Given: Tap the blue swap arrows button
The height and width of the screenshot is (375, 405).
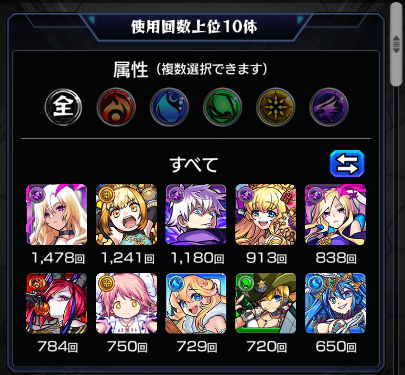Looking at the screenshot, I should (347, 164).
